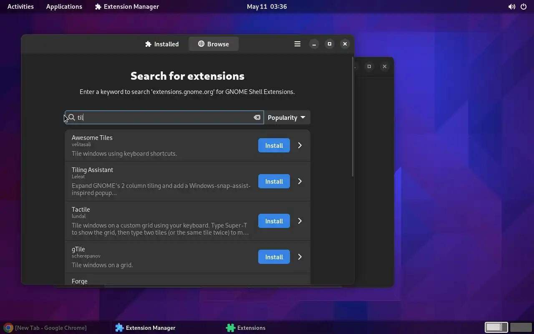Install the Awesome Tiles extension
Image resolution: width=534 pixels, height=334 pixels.
[274, 145]
